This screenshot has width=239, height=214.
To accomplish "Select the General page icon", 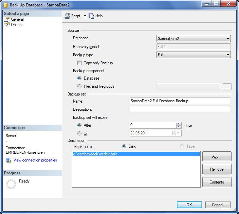I will click(x=7, y=19).
